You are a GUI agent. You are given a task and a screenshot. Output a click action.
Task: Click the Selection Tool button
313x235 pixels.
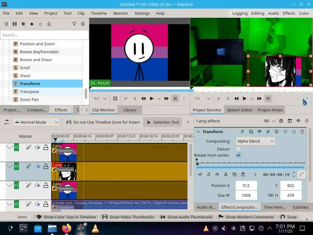[x=163, y=122]
